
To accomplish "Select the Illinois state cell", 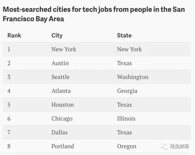I will [x=126, y=118].
